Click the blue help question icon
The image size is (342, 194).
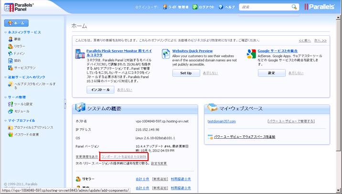[x=221, y=7]
